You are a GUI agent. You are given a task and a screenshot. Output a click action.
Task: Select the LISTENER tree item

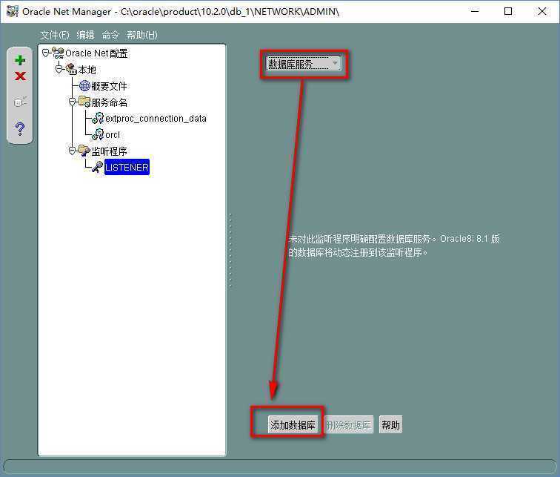[x=127, y=167]
